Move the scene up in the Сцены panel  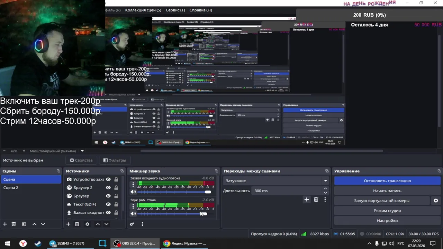coord(34,224)
